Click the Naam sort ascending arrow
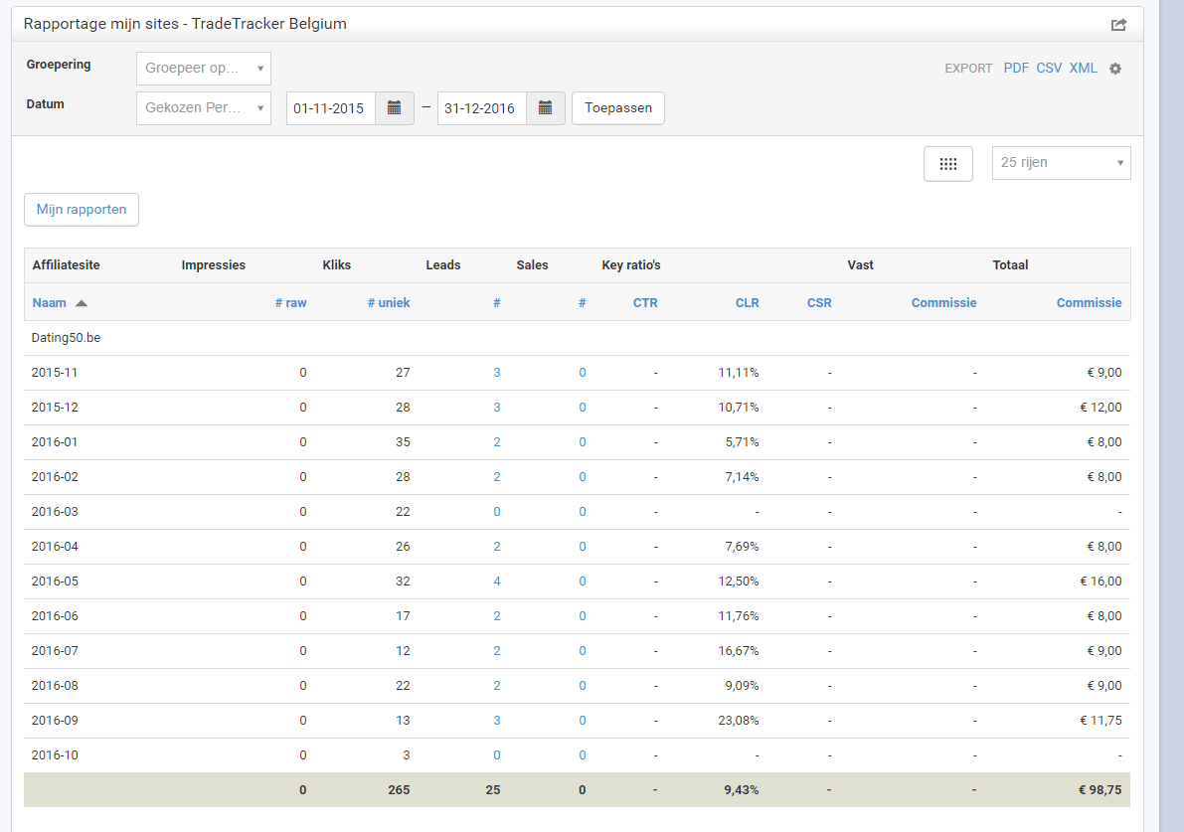Image resolution: width=1184 pixels, height=832 pixels. click(x=82, y=303)
